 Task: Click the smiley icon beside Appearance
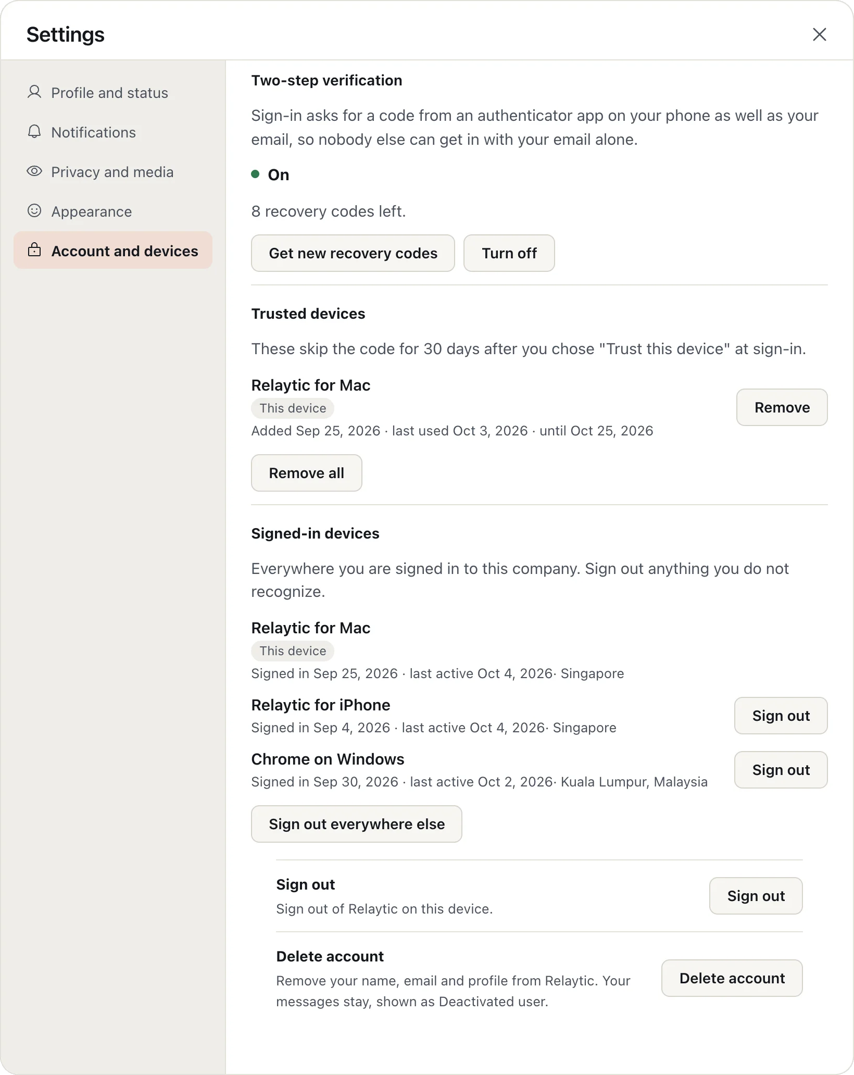pos(34,211)
